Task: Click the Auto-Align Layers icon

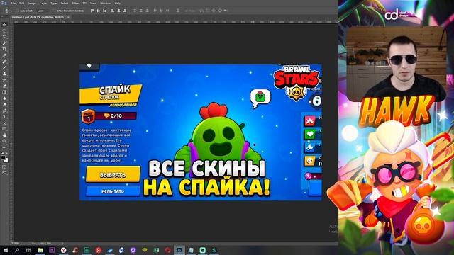Action: [x=178, y=11]
